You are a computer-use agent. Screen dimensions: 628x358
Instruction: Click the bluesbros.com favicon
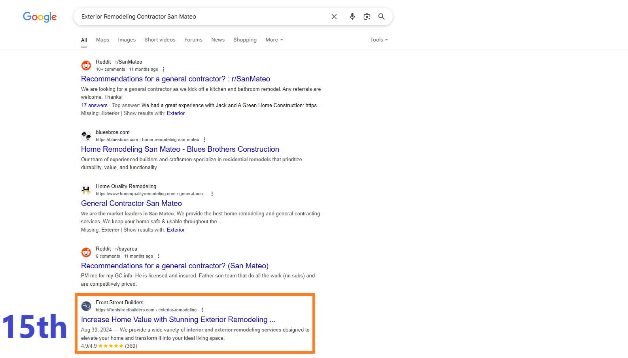click(x=86, y=136)
